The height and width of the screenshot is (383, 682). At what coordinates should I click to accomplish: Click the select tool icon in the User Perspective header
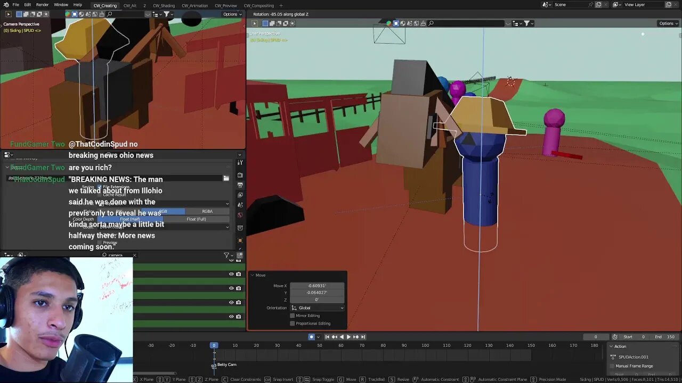pyautogui.click(x=255, y=23)
